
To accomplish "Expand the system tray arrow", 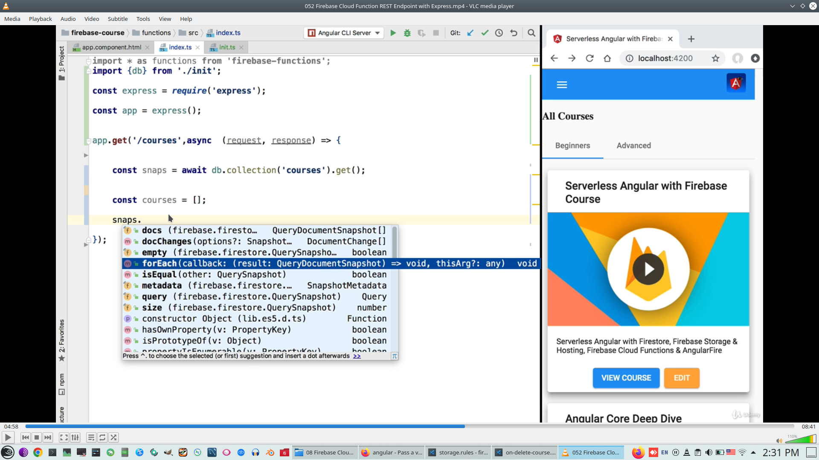I will coord(753,452).
